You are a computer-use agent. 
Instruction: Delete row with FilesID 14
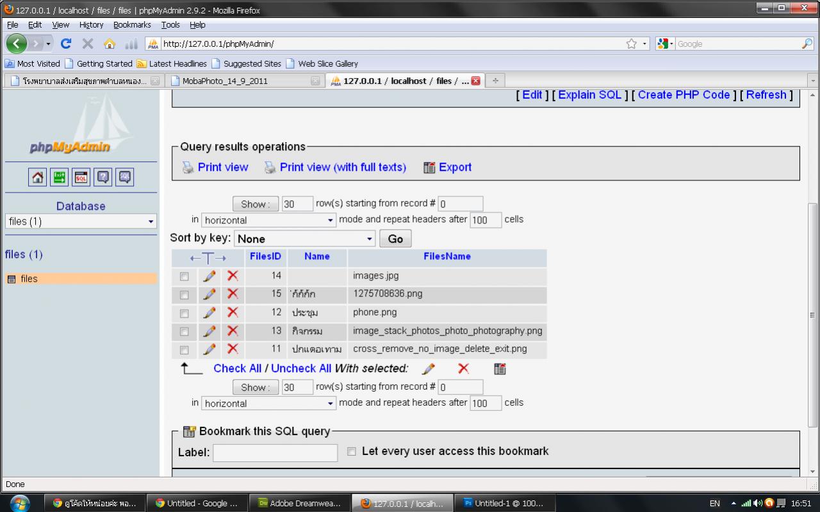click(233, 276)
